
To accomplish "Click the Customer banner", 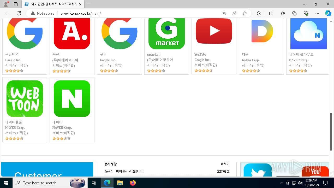I will click(x=47, y=169).
